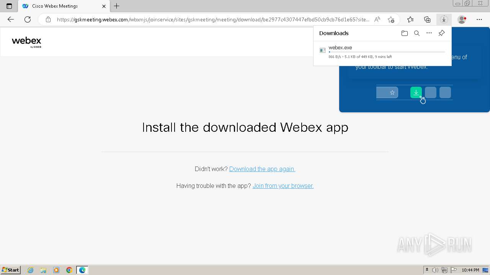The width and height of the screenshot is (490, 275).
Task: Click 'Join from your browser' link
Action: click(283, 186)
